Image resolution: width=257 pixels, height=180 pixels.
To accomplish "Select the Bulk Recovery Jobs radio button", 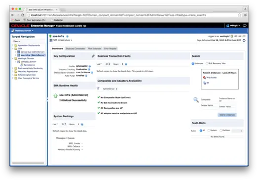I will click(207, 64).
